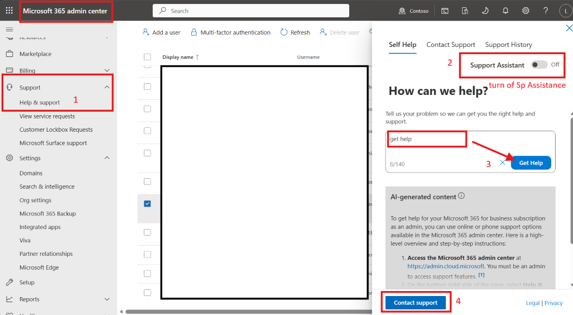Click the document icon next to Cloud Shell
The image size is (573, 315).
pyautogui.click(x=465, y=11)
